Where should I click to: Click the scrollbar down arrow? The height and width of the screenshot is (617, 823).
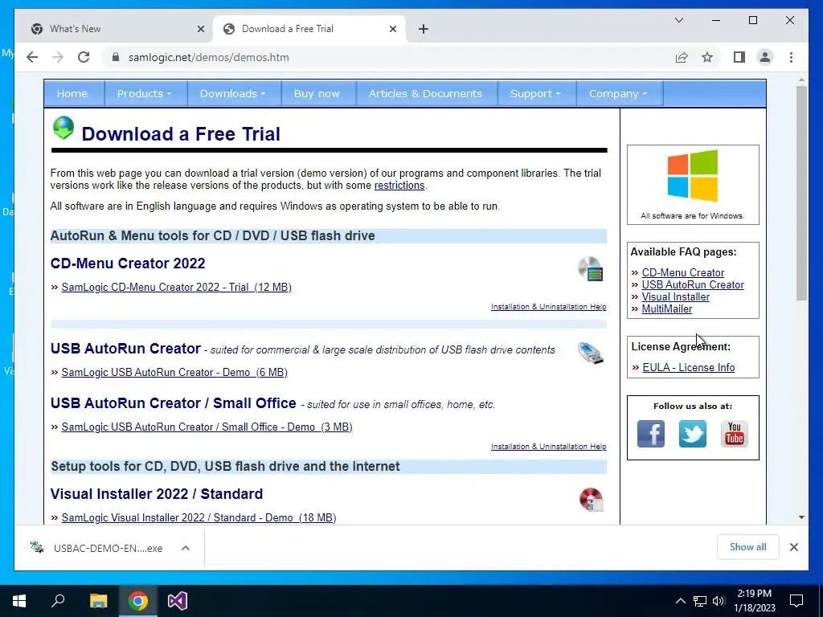click(801, 517)
